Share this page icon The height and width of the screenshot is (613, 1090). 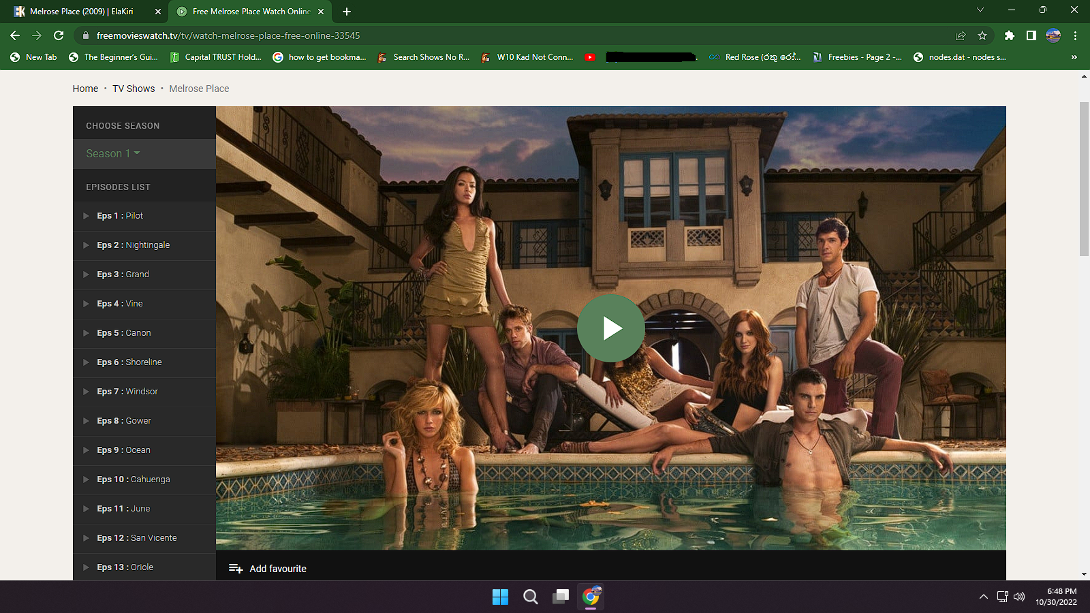(x=961, y=35)
